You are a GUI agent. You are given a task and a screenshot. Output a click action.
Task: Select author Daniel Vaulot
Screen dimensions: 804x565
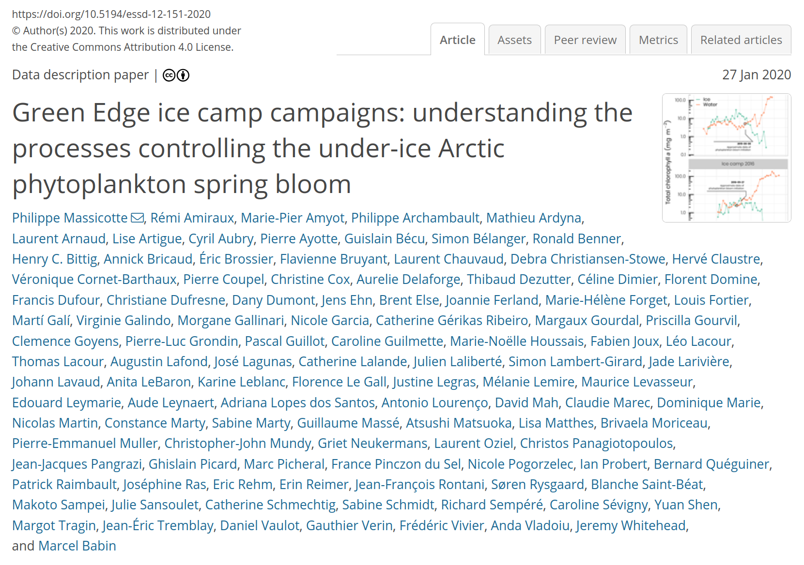(260, 526)
